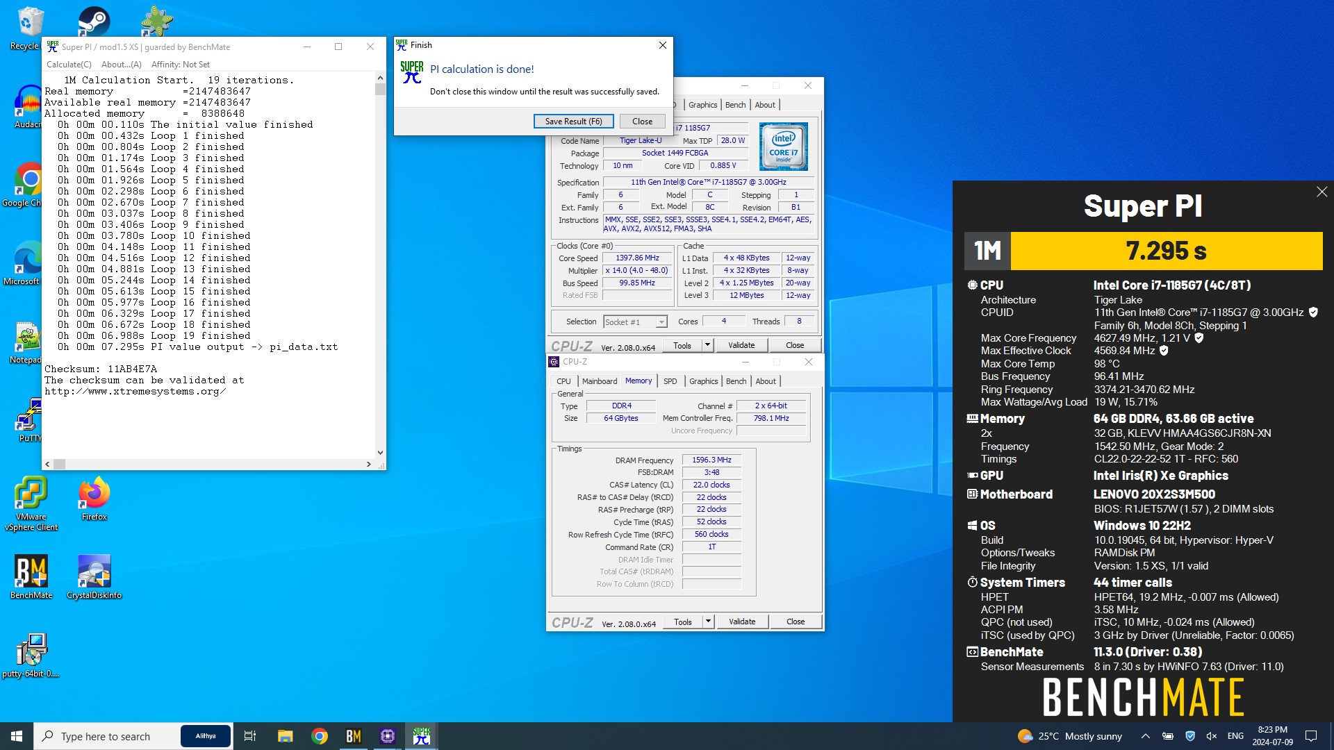The image size is (1334, 750).
Task: Click taskbar clock and date
Action: [1272, 736]
